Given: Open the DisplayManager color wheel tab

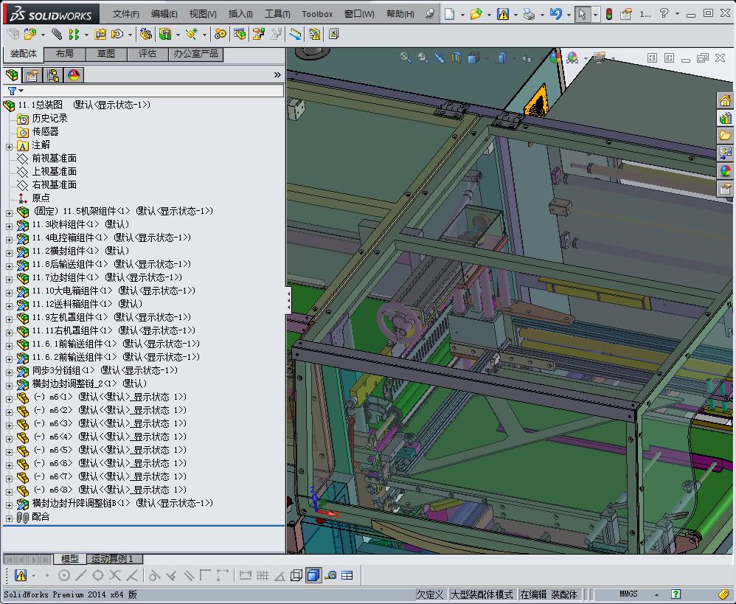Looking at the screenshot, I should 73,75.
